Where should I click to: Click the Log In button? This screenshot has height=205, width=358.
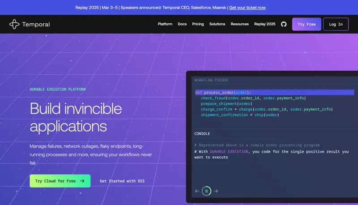[x=336, y=24]
